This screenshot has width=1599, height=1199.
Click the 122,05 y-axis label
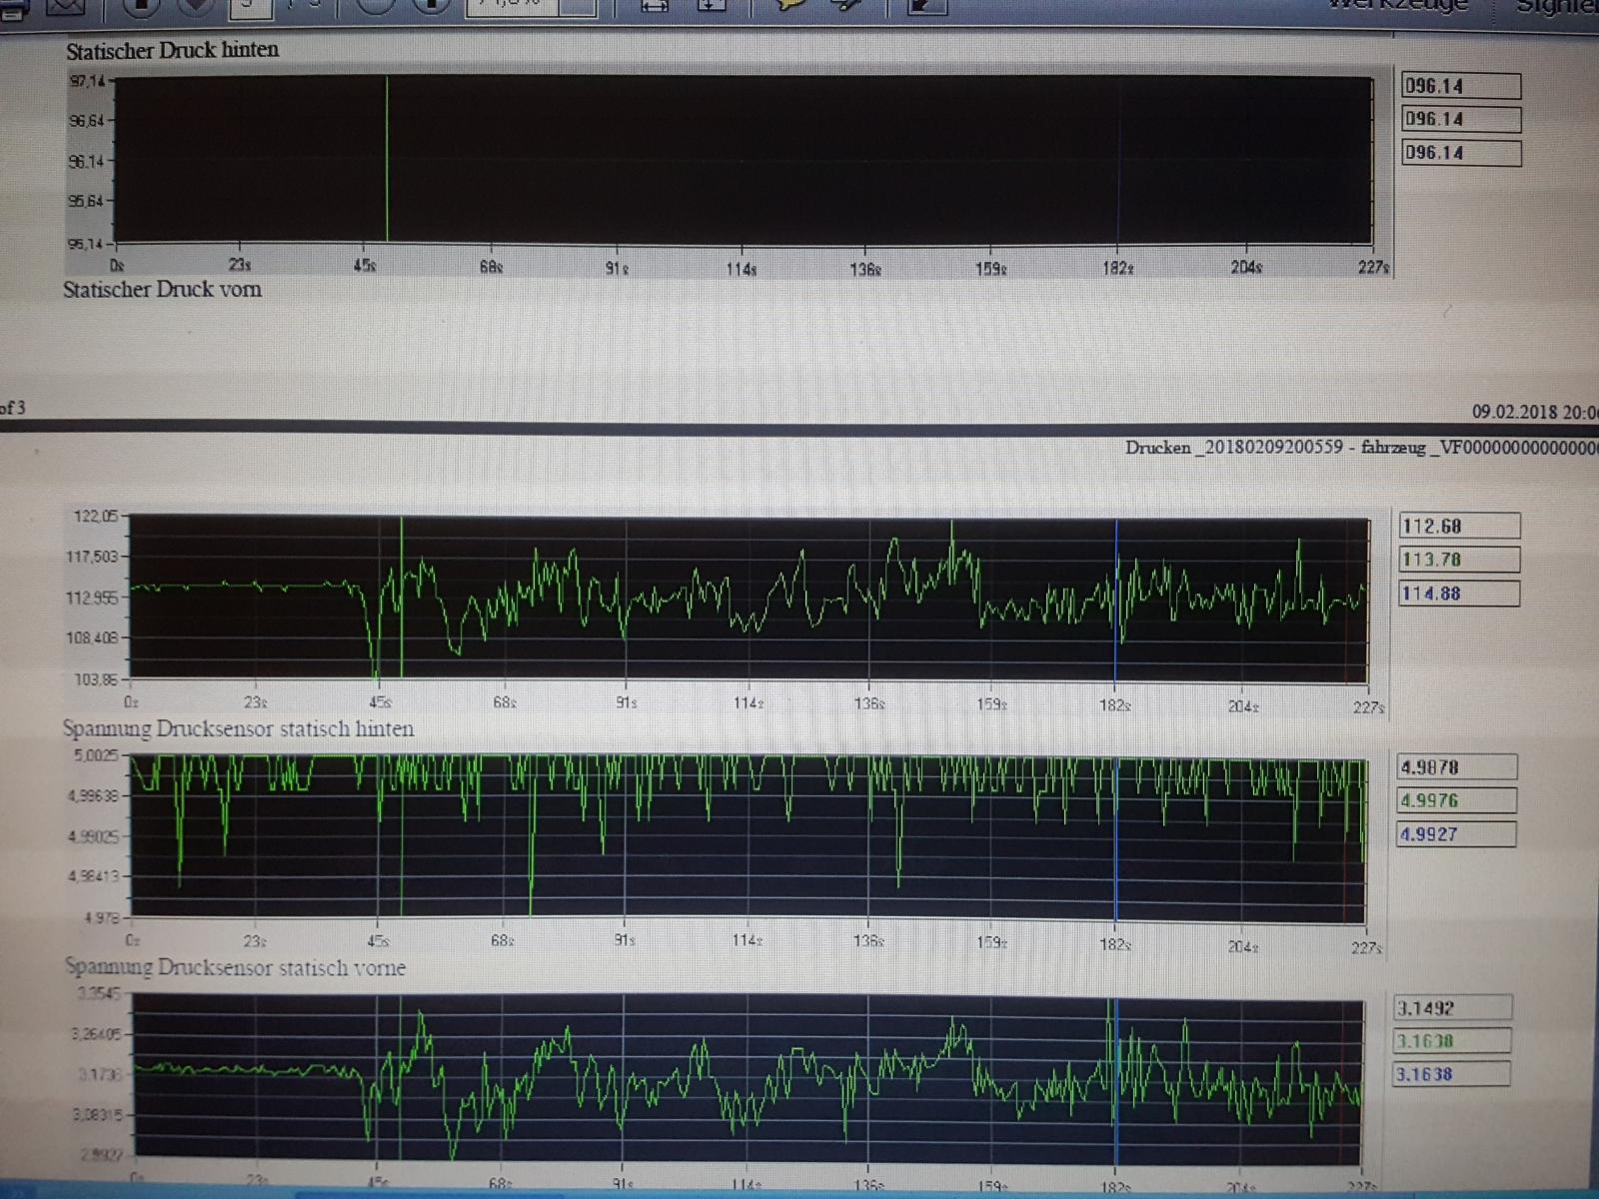96,516
